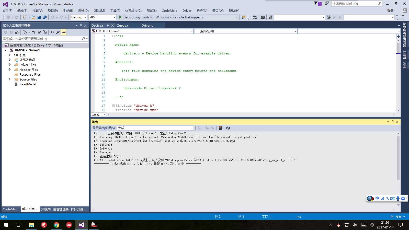Click the Save All icon
Screen dimensions: 409x230
coord(45,17)
